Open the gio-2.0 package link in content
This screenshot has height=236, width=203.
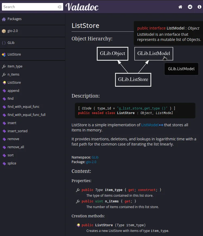point(91,162)
